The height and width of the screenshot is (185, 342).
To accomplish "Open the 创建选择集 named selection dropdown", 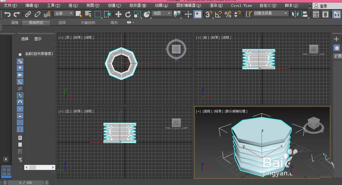I will [271, 13].
